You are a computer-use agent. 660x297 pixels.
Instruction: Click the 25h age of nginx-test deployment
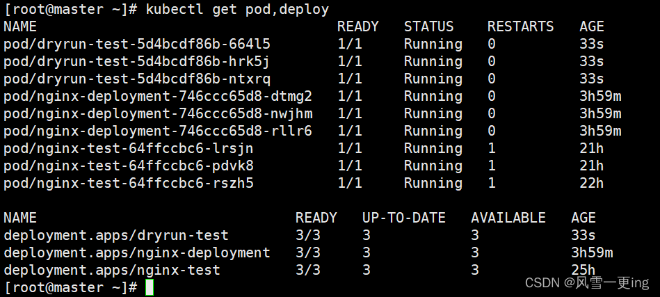[x=583, y=270]
